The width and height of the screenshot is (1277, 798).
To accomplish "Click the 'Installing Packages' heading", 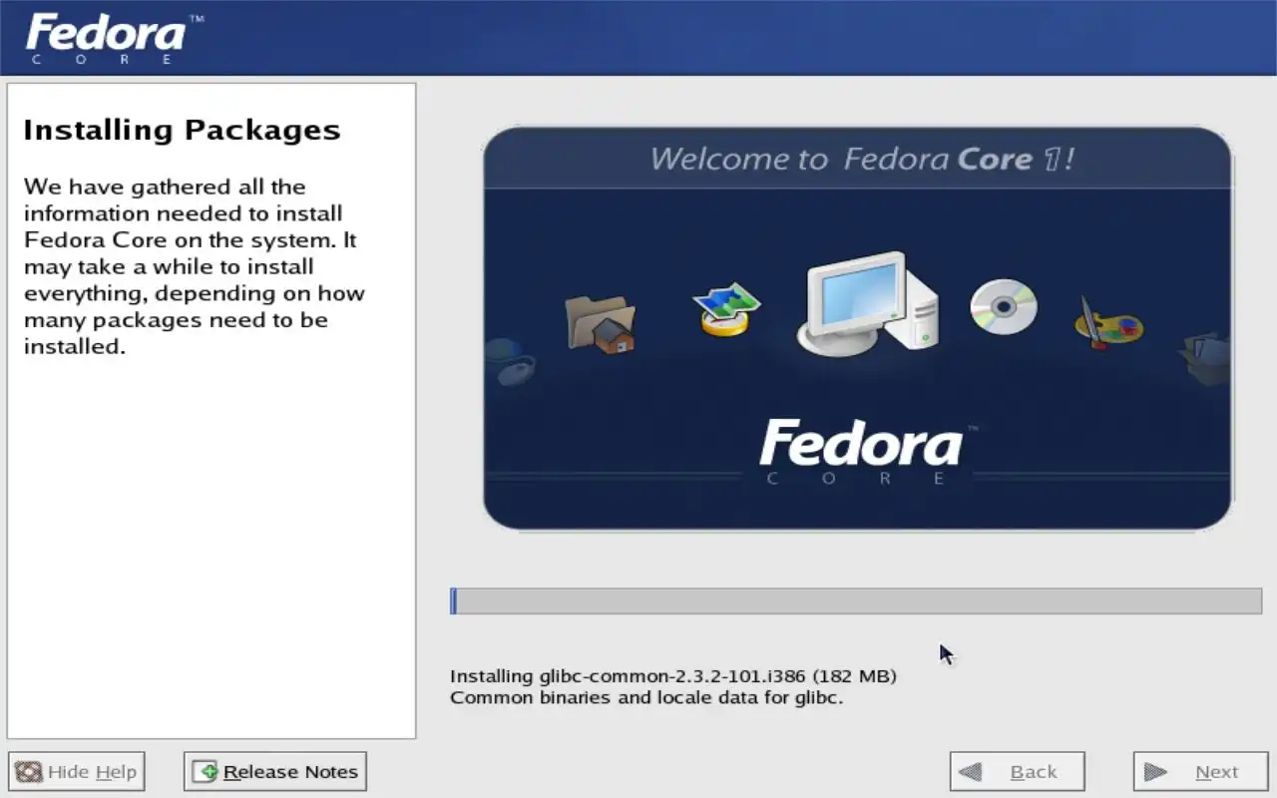I will [182, 130].
